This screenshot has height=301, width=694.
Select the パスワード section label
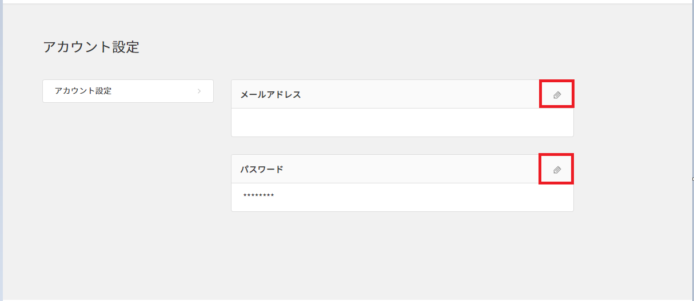pos(262,170)
